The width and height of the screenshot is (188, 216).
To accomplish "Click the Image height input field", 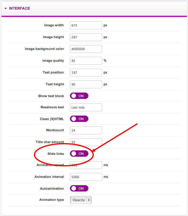I will [x=86, y=37].
